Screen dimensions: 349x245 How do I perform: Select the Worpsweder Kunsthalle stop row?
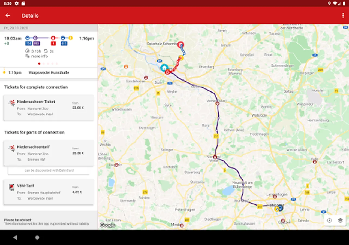49,73
